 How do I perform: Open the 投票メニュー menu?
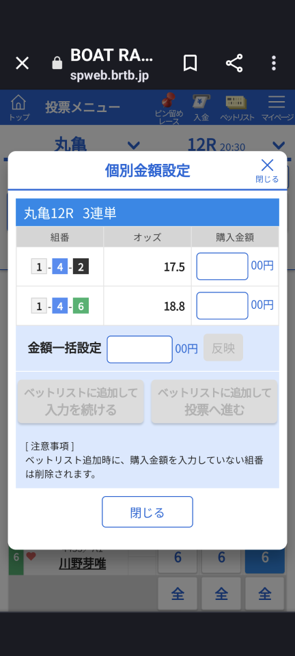point(83,108)
